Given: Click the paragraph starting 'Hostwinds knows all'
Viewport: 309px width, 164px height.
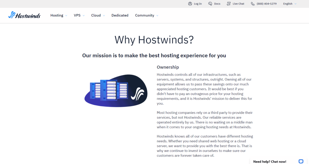Looking at the screenshot, I should pos(205,146).
